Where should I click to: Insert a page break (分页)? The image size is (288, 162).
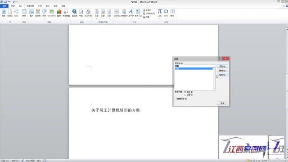click(16, 13)
